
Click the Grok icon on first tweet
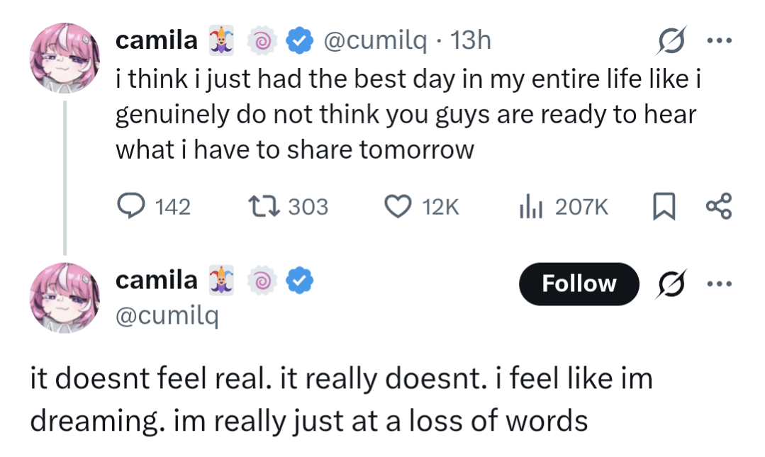(671, 40)
